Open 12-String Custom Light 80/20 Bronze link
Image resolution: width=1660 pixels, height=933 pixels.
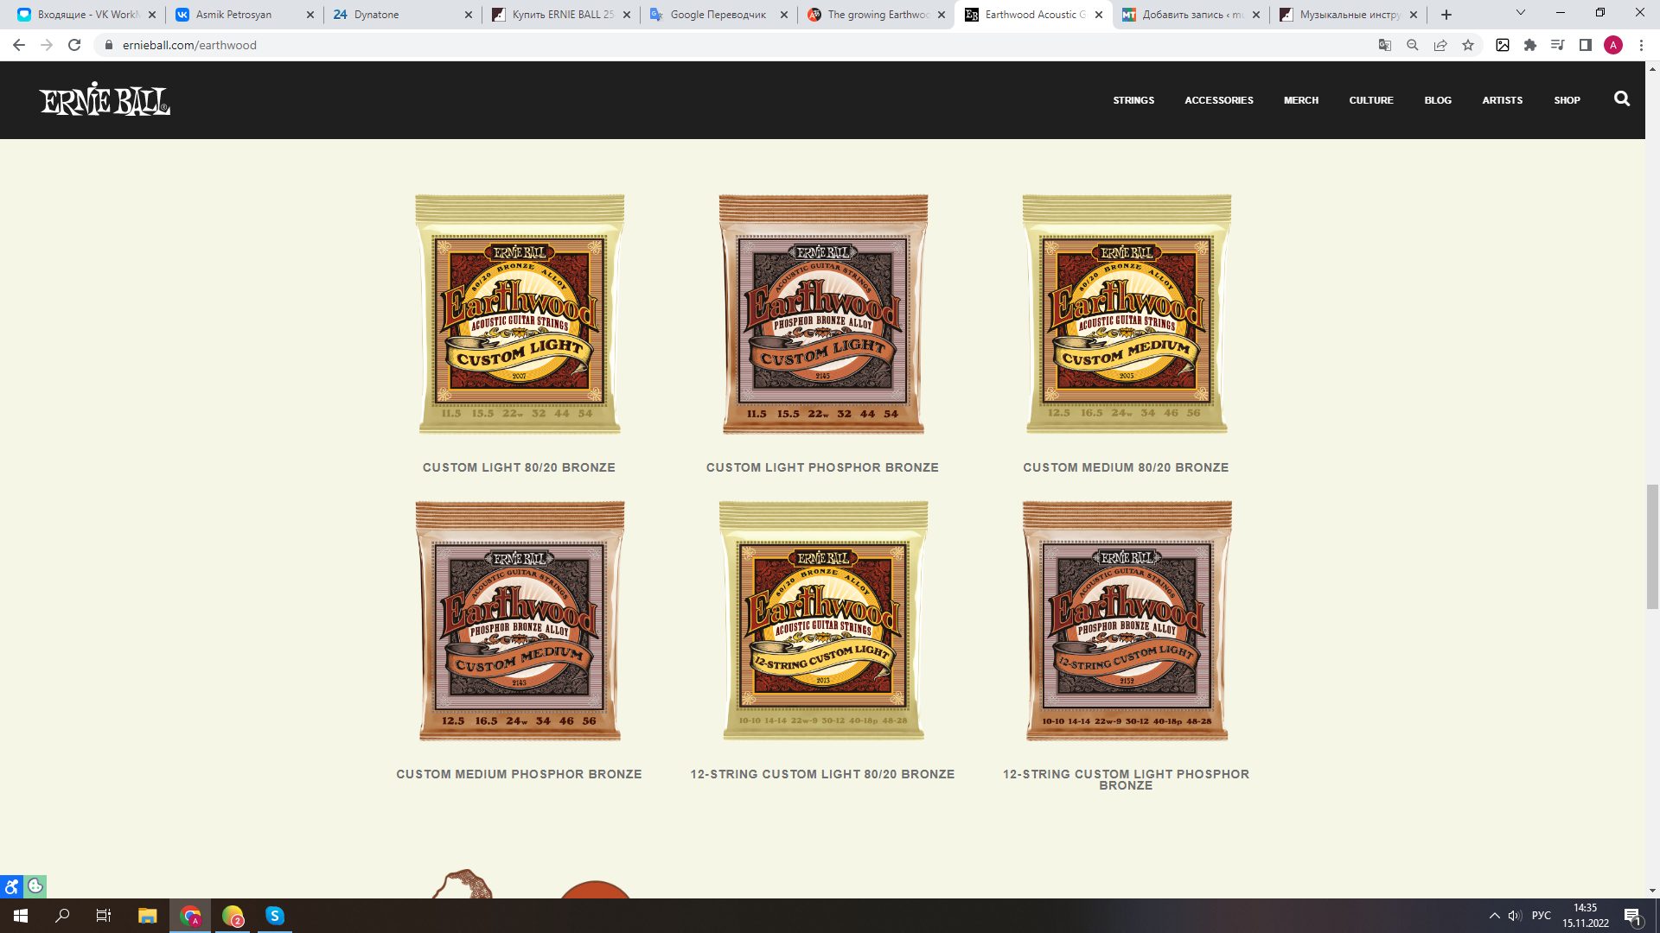[x=822, y=774]
